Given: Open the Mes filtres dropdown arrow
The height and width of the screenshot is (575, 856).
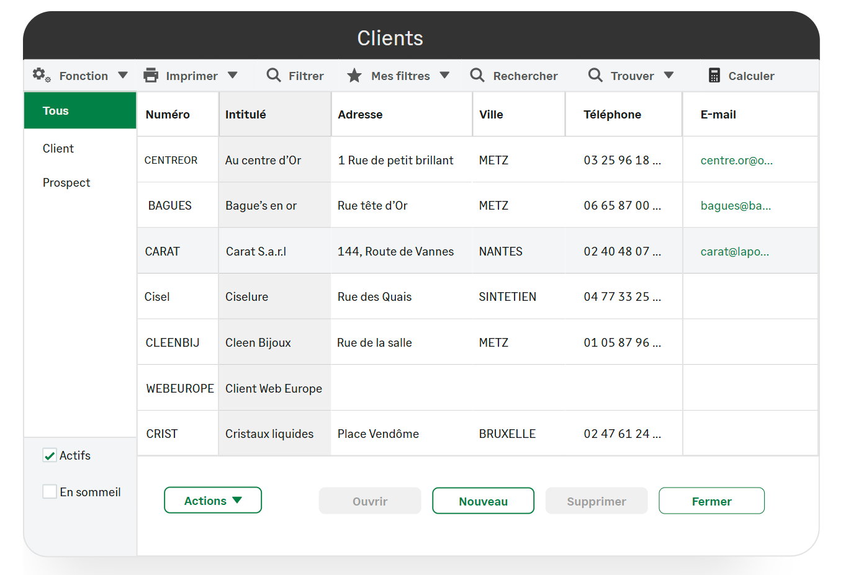Looking at the screenshot, I should pos(444,75).
